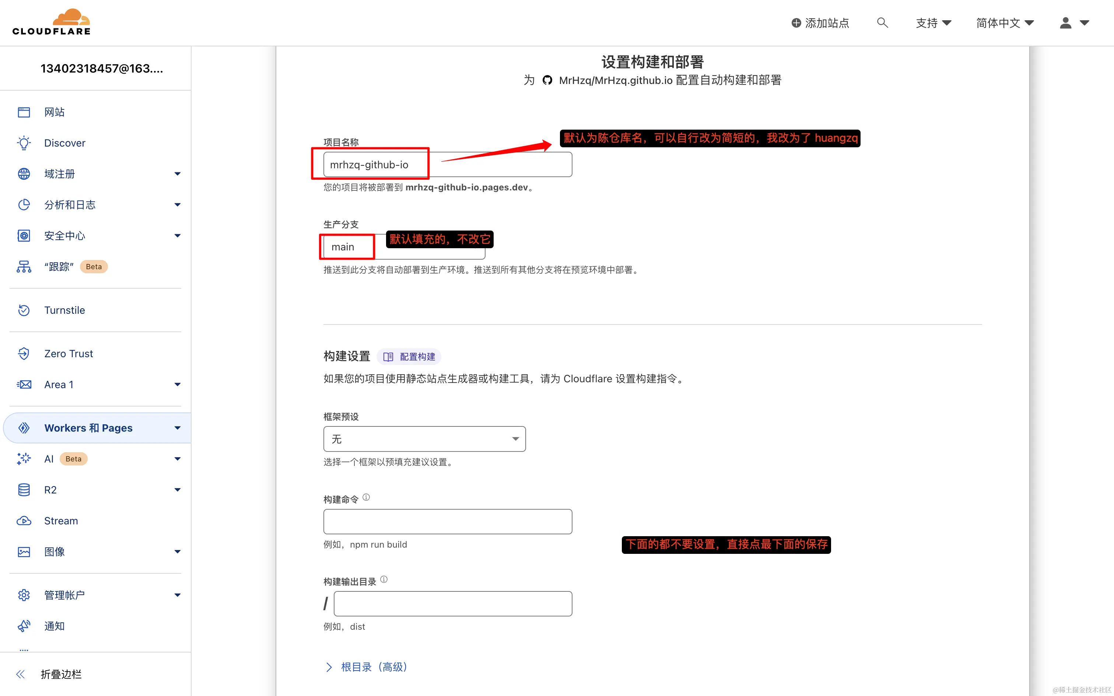Click the 生产分支 input showing main
This screenshot has height=696, width=1114.
point(404,247)
